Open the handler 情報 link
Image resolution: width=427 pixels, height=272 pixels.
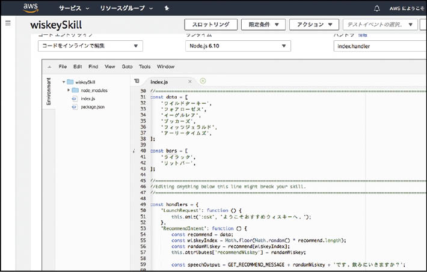pyautogui.click(x=363, y=35)
